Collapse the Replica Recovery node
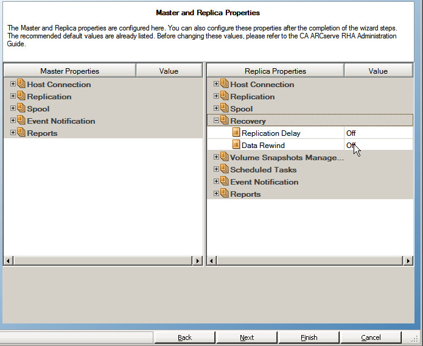 216,121
